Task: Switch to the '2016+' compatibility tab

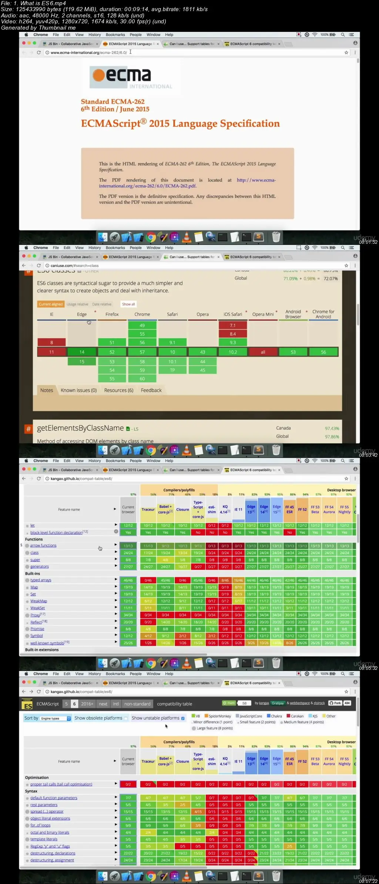Action: (87, 704)
